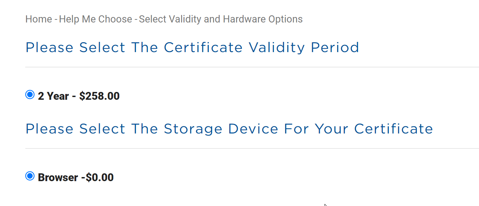This screenshot has width=479, height=206.
Task: Click the "Browser" option label text
Action: point(58,178)
